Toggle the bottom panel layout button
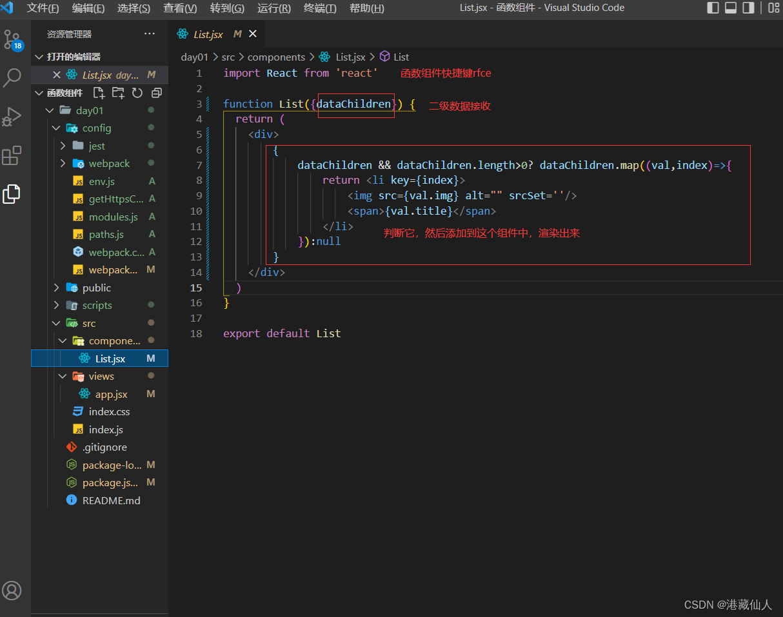Image resolution: width=783 pixels, height=617 pixels. point(731,8)
